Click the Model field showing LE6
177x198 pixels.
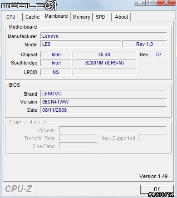coord(81,44)
